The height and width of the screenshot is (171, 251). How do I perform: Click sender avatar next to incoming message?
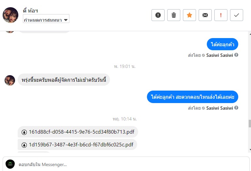click(x=10, y=80)
